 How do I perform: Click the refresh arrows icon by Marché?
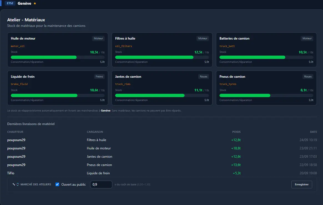pyautogui.click(x=18, y=184)
